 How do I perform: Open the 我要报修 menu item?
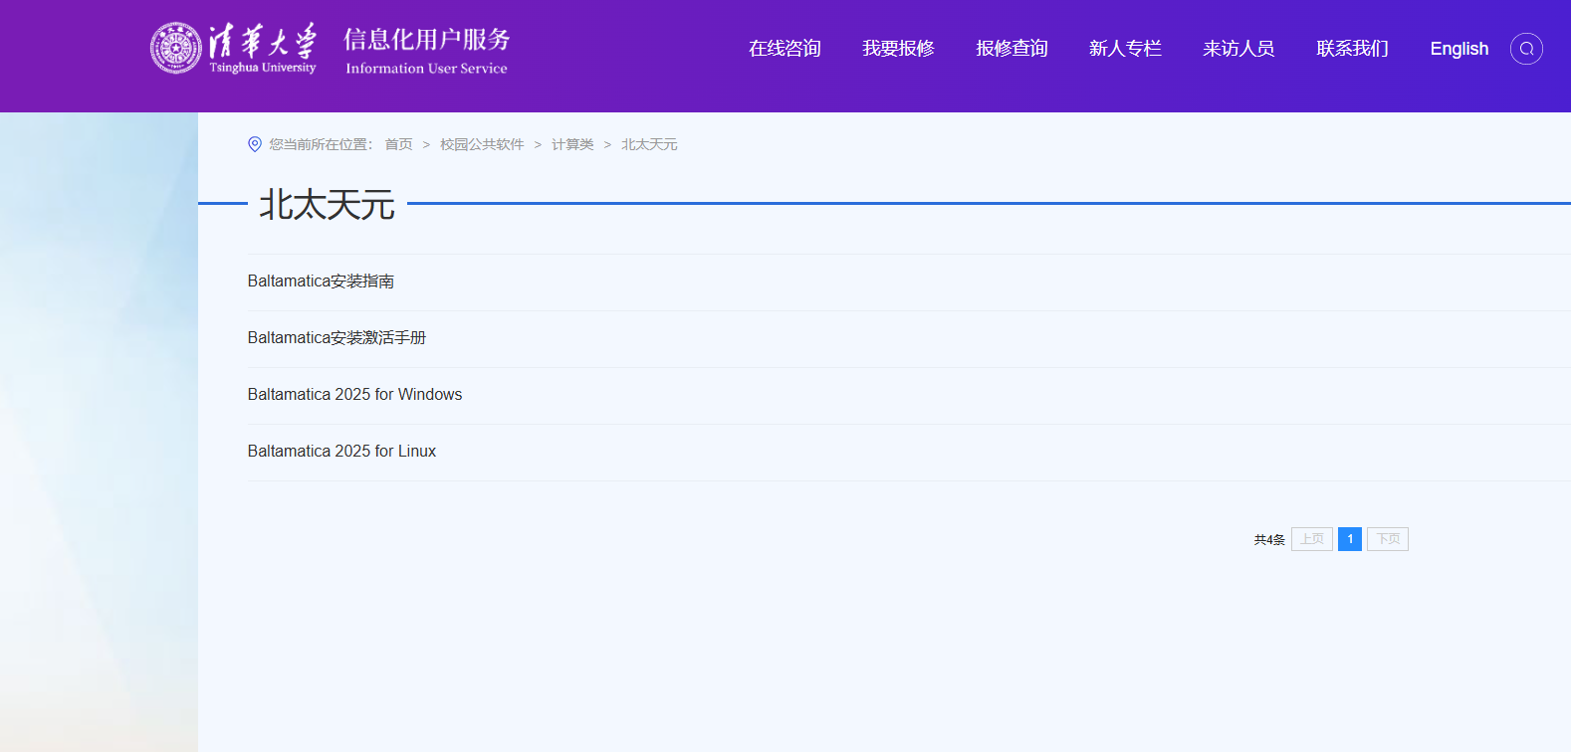tap(898, 49)
